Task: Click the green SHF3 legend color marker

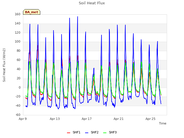Action: point(105,133)
